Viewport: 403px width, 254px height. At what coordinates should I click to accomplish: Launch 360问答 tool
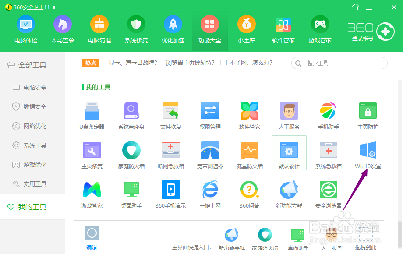click(250, 194)
